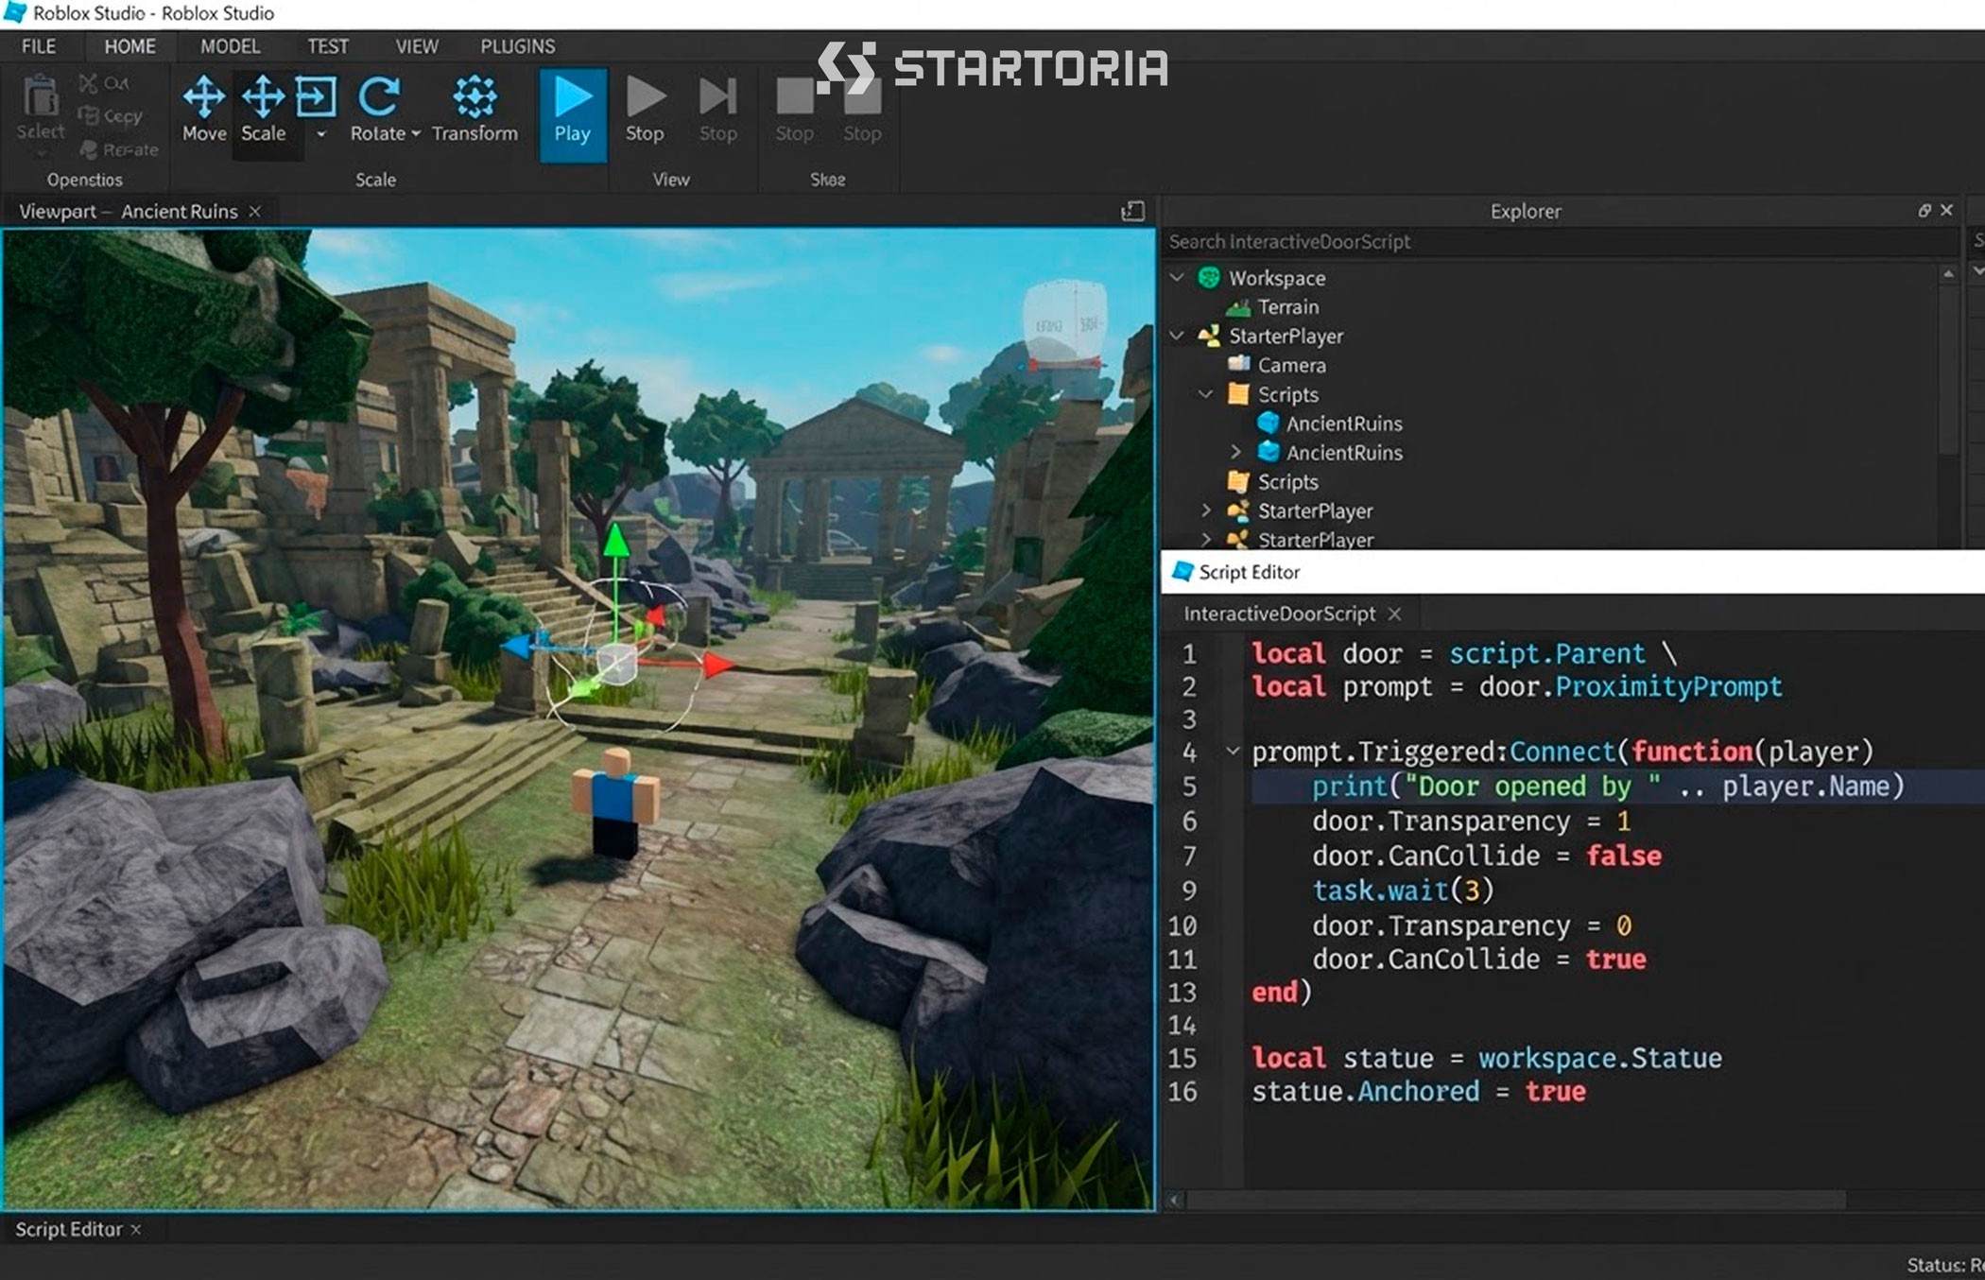Screen dimensions: 1985x1280
Task: Close the InteractiveDoorScript tab
Action: coord(1394,614)
